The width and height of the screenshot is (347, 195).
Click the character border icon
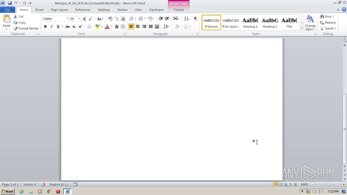click(123, 19)
